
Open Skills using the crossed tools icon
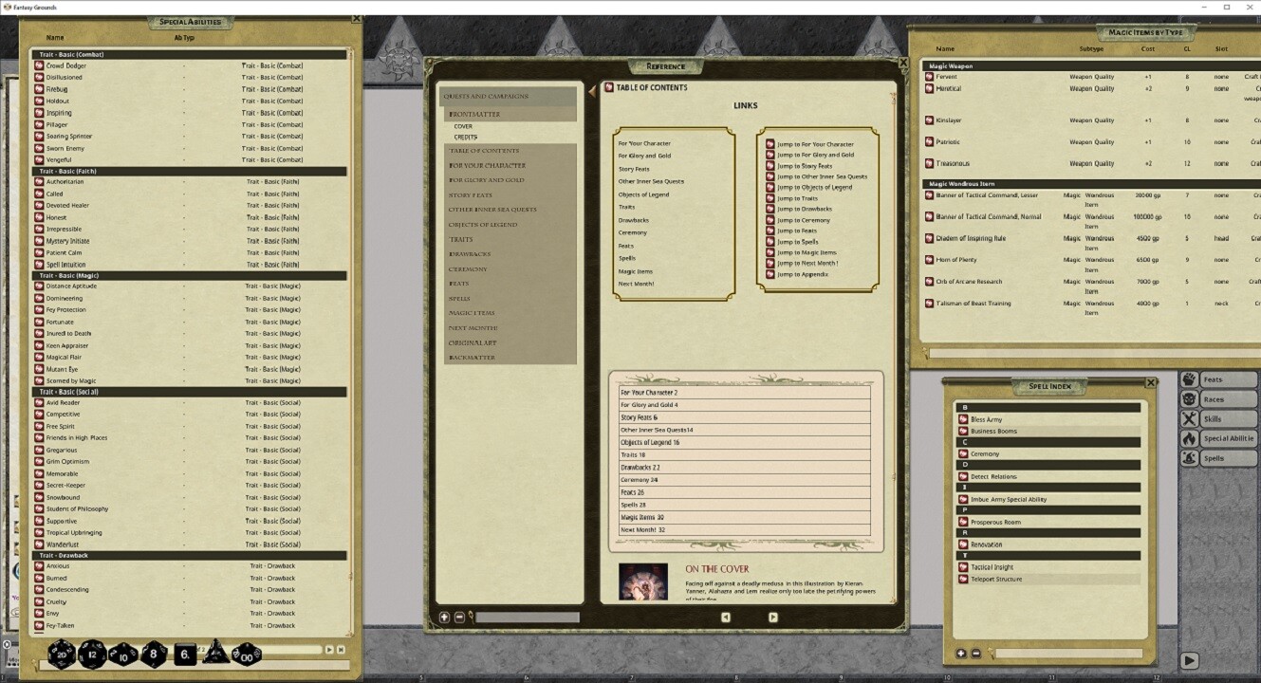[x=1189, y=418]
